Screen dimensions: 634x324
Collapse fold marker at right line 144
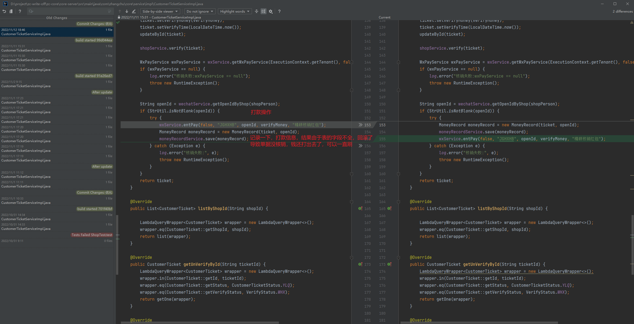[398, 62]
